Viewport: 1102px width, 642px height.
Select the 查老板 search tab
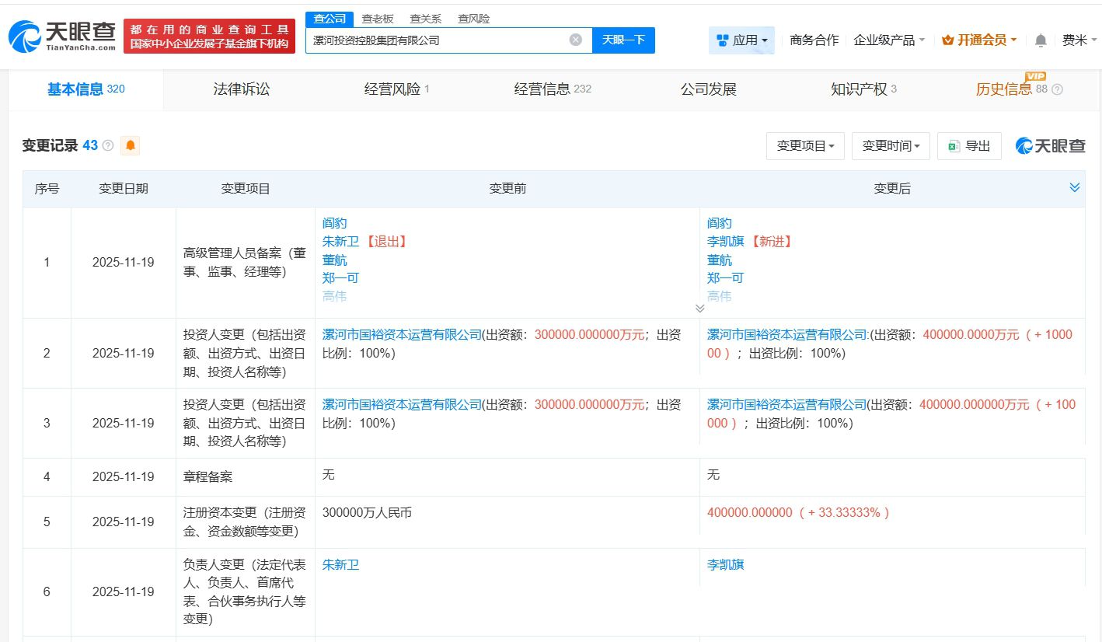tap(378, 19)
